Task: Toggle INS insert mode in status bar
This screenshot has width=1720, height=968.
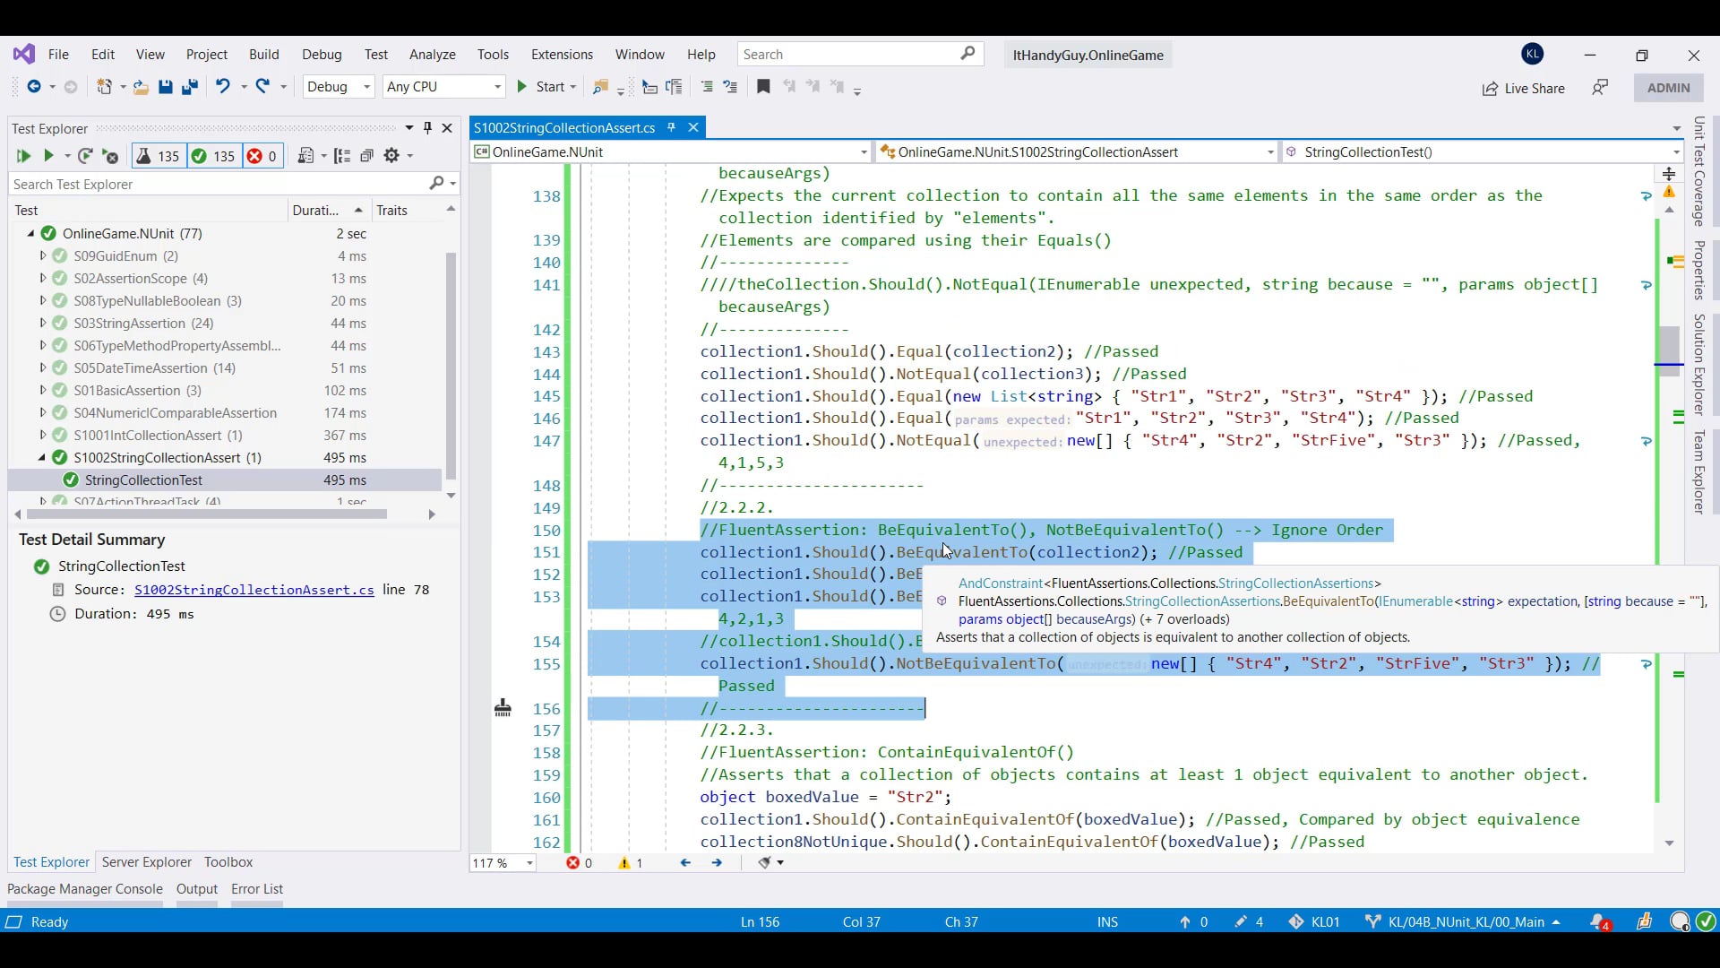Action: 1107,922
